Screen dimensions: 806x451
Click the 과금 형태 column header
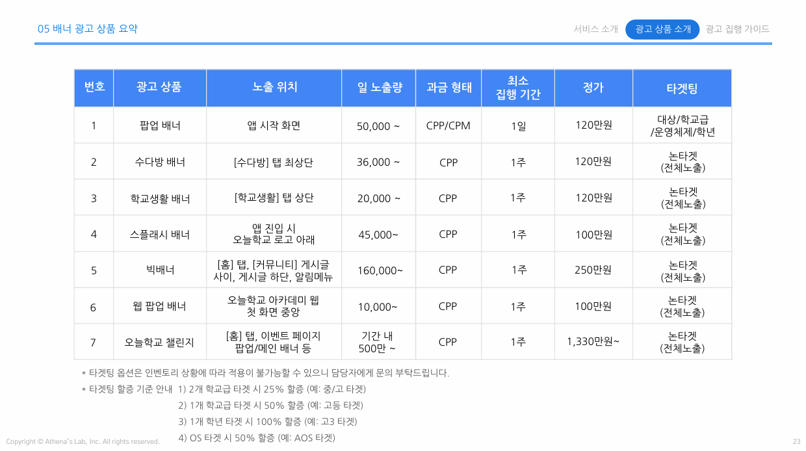[x=448, y=88]
